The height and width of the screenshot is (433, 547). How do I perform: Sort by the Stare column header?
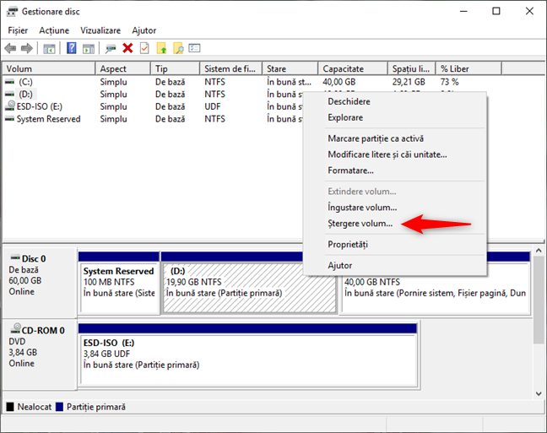coord(290,68)
